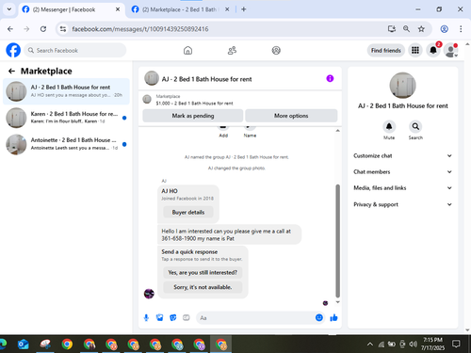Switch to Messenger | Facebook tab
This screenshot has width=471, height=353.
coord(72,9)
